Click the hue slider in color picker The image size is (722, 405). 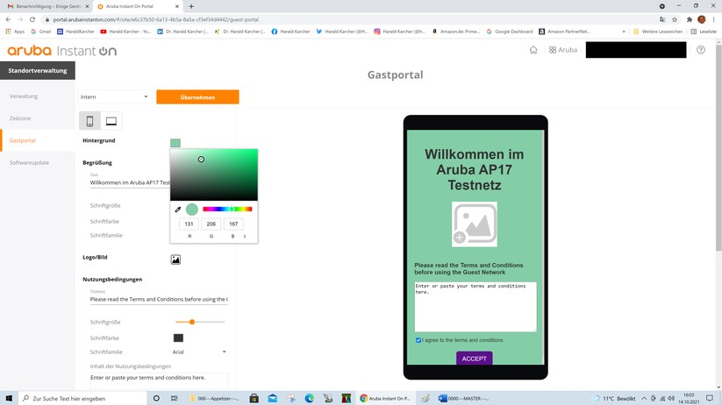pos(227,209)
